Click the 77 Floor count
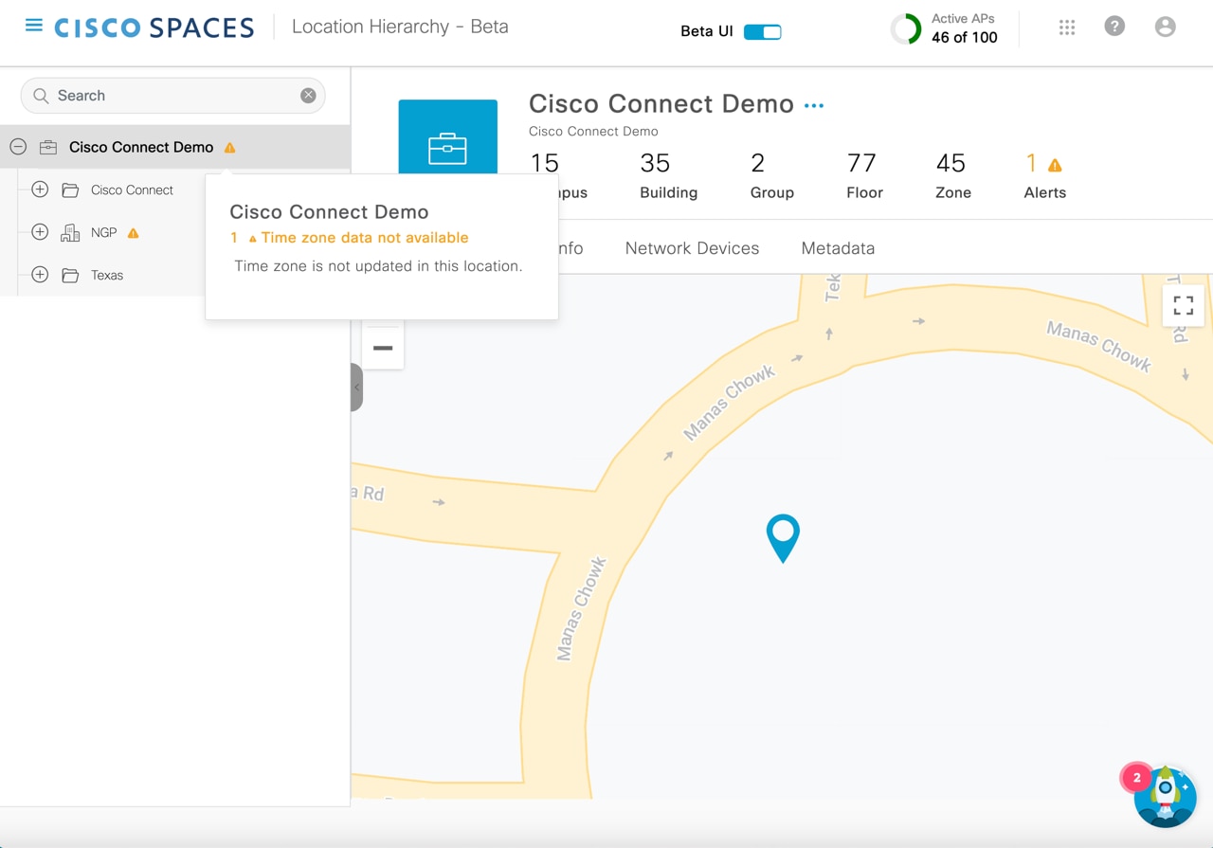This screenshot has width=1213, height=848. pos(864,176)
